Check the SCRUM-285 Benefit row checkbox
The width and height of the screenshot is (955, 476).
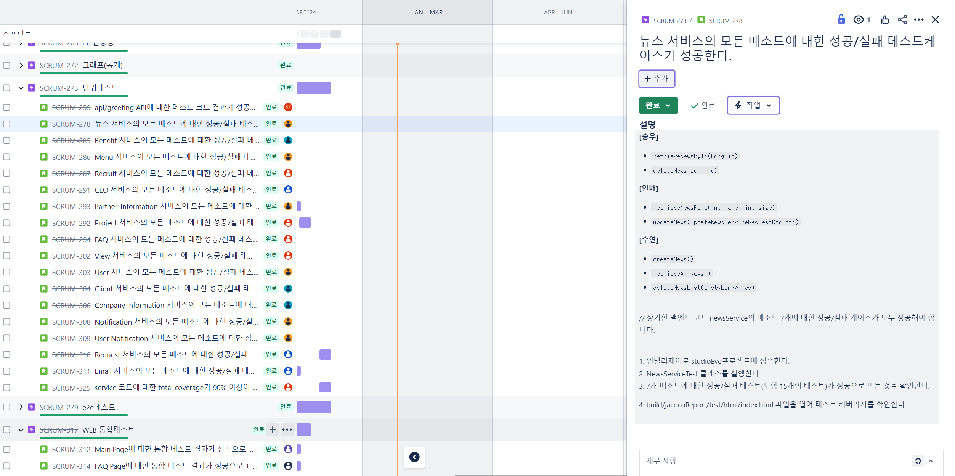tap(6, 140)
